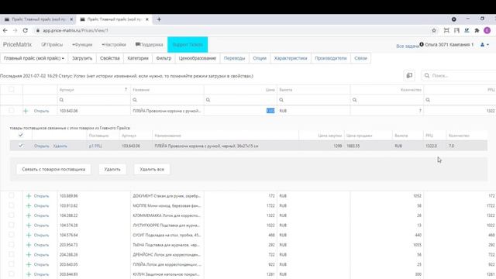Viewport: 496px width, 279px height.
Task: Open the Прайсы menu item
Action: point(52,45)
